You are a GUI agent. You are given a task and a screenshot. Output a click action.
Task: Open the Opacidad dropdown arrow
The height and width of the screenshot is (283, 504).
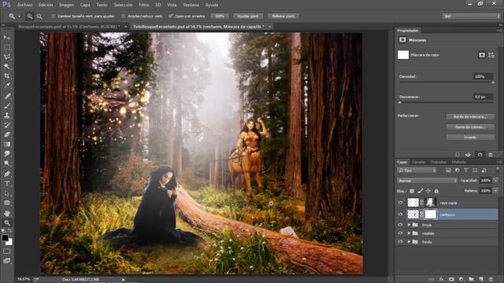tap(495, 181)
